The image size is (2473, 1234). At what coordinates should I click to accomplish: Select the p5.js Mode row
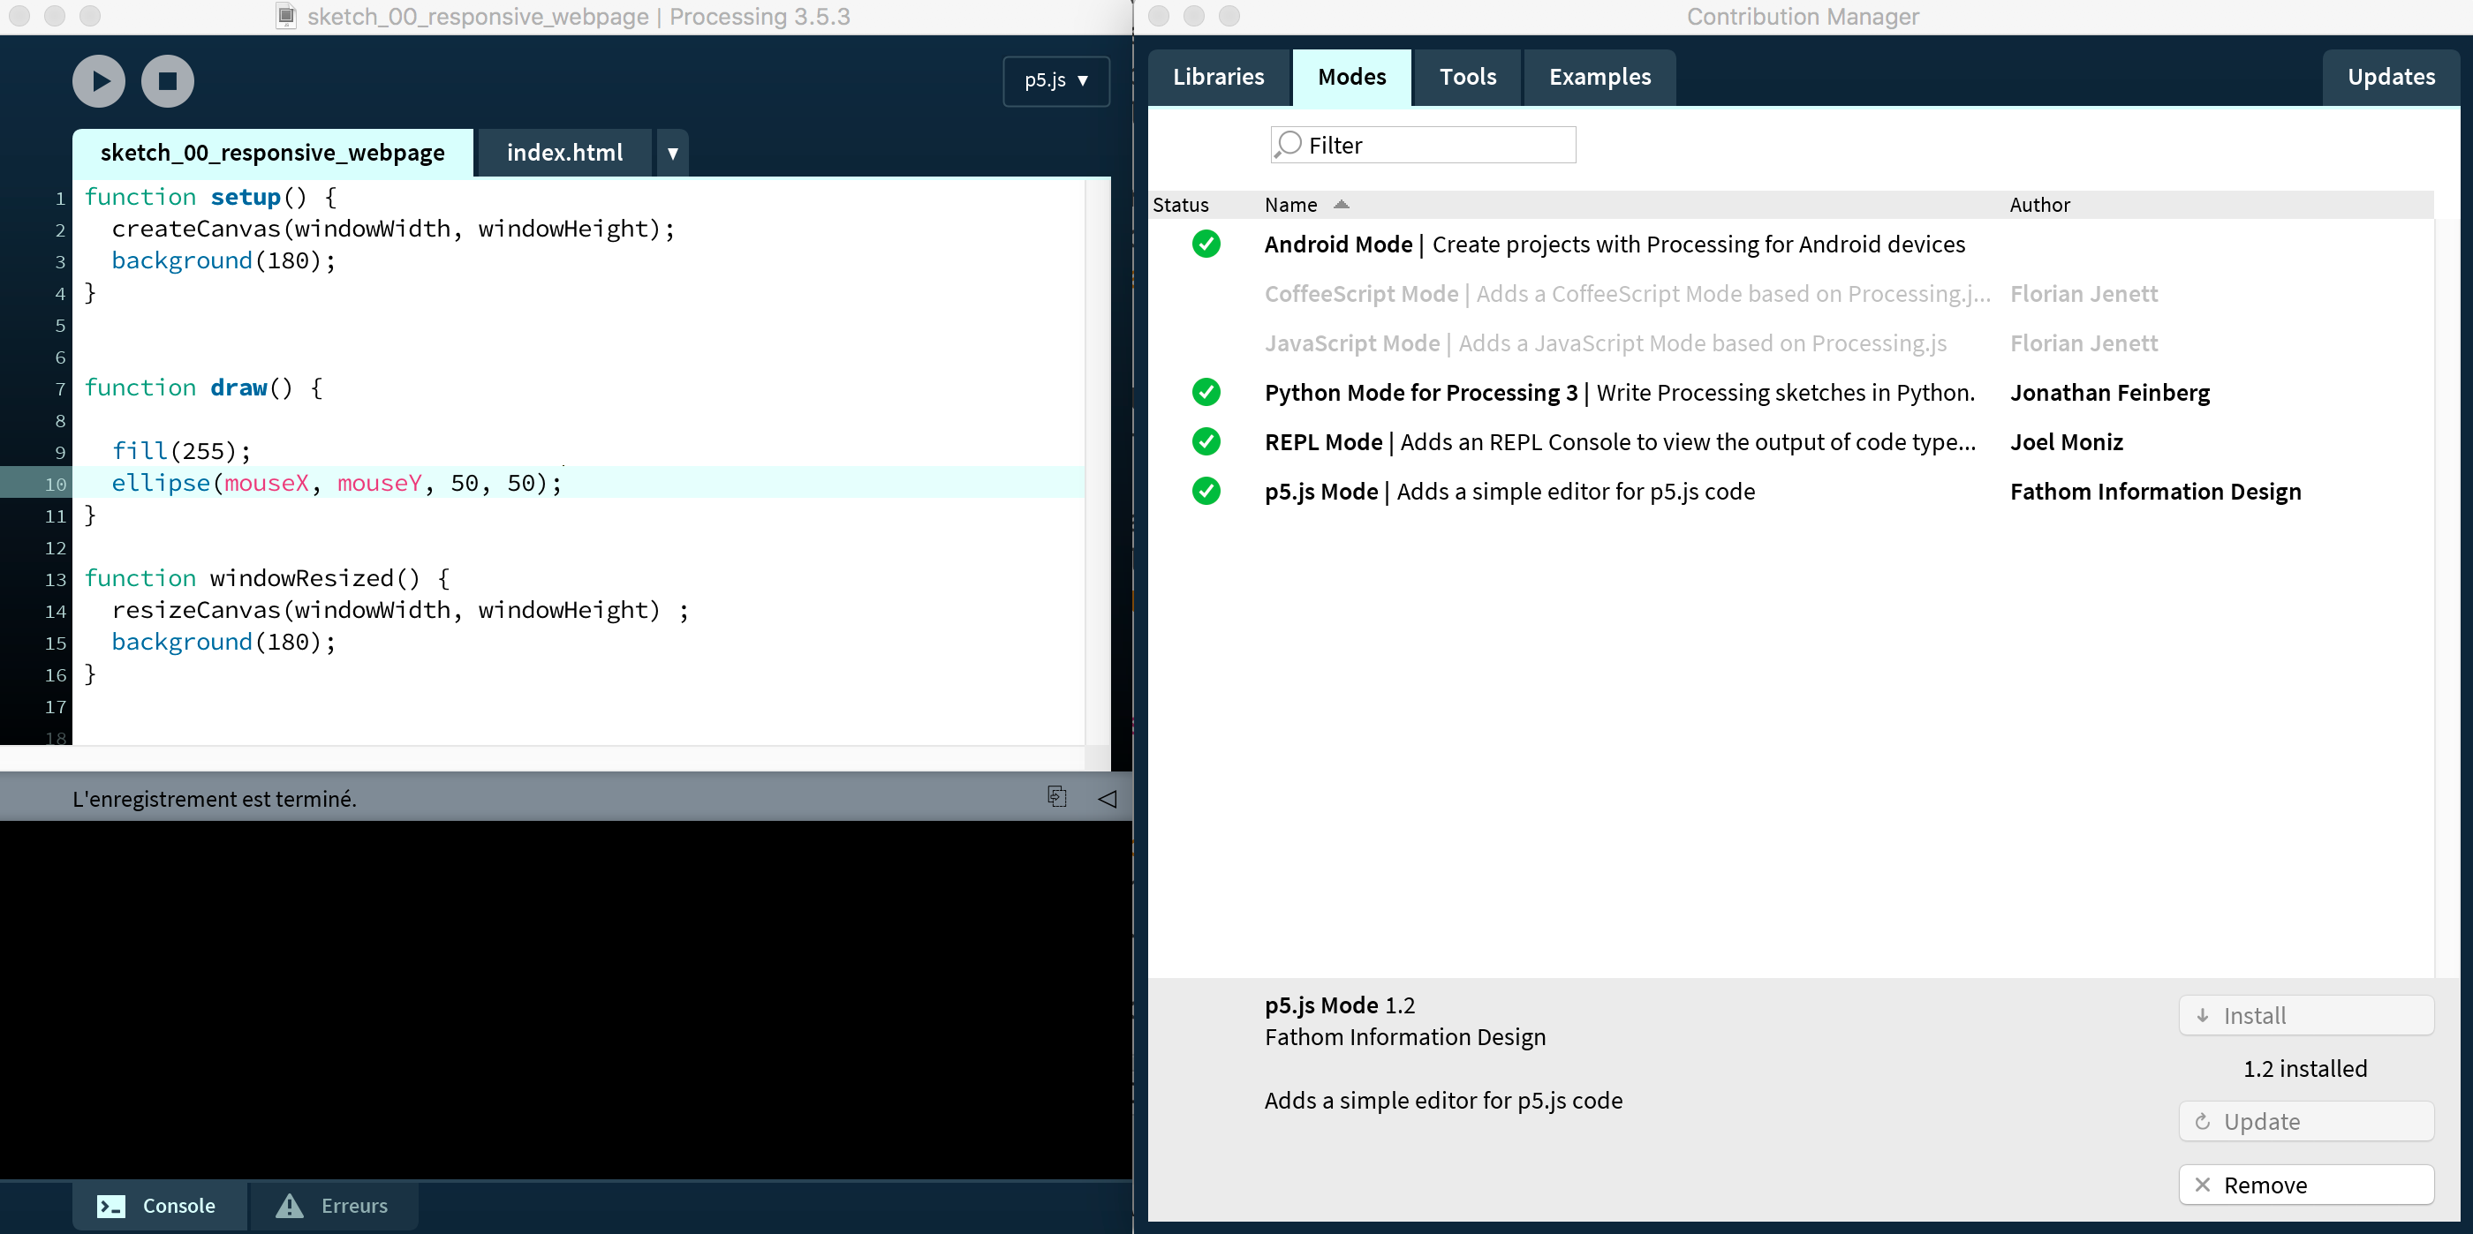(x=1791, y=492)
